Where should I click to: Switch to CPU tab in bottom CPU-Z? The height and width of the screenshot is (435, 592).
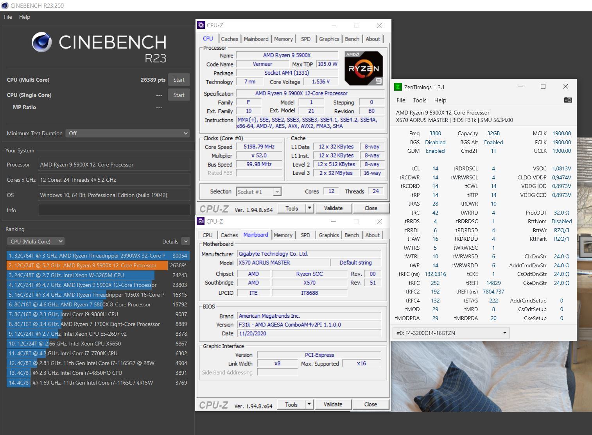(x=208, y=235)
